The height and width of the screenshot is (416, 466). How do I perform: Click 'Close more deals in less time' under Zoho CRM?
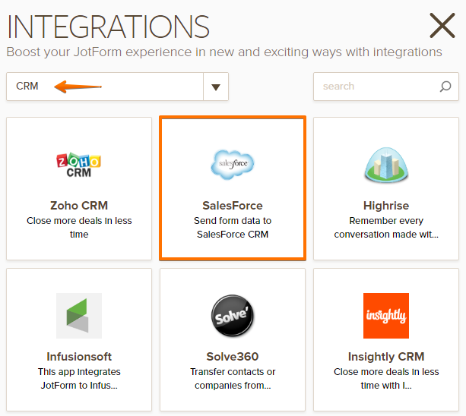pos(79,228)
